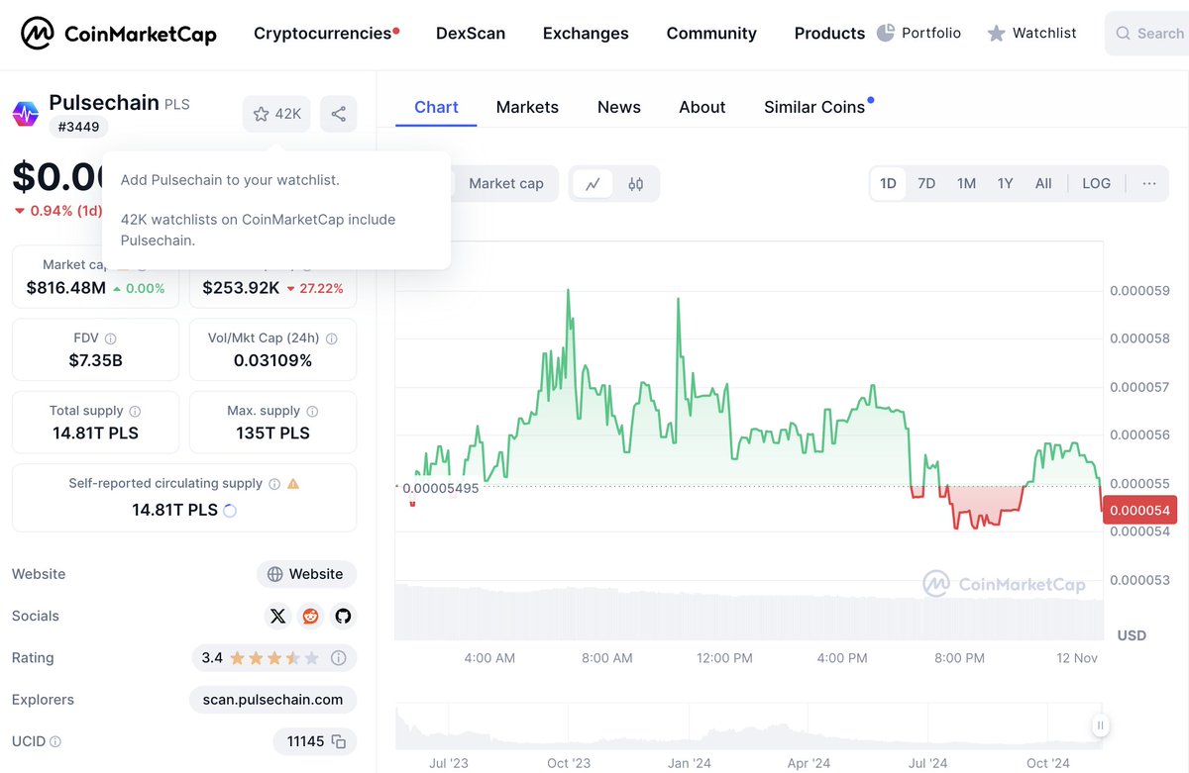Share the Pulsechain page
The width and height of the screenshot is (1189, 773).
[x=338, y=114]
